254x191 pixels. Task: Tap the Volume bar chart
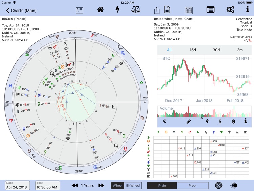click(x=205, y=111)
